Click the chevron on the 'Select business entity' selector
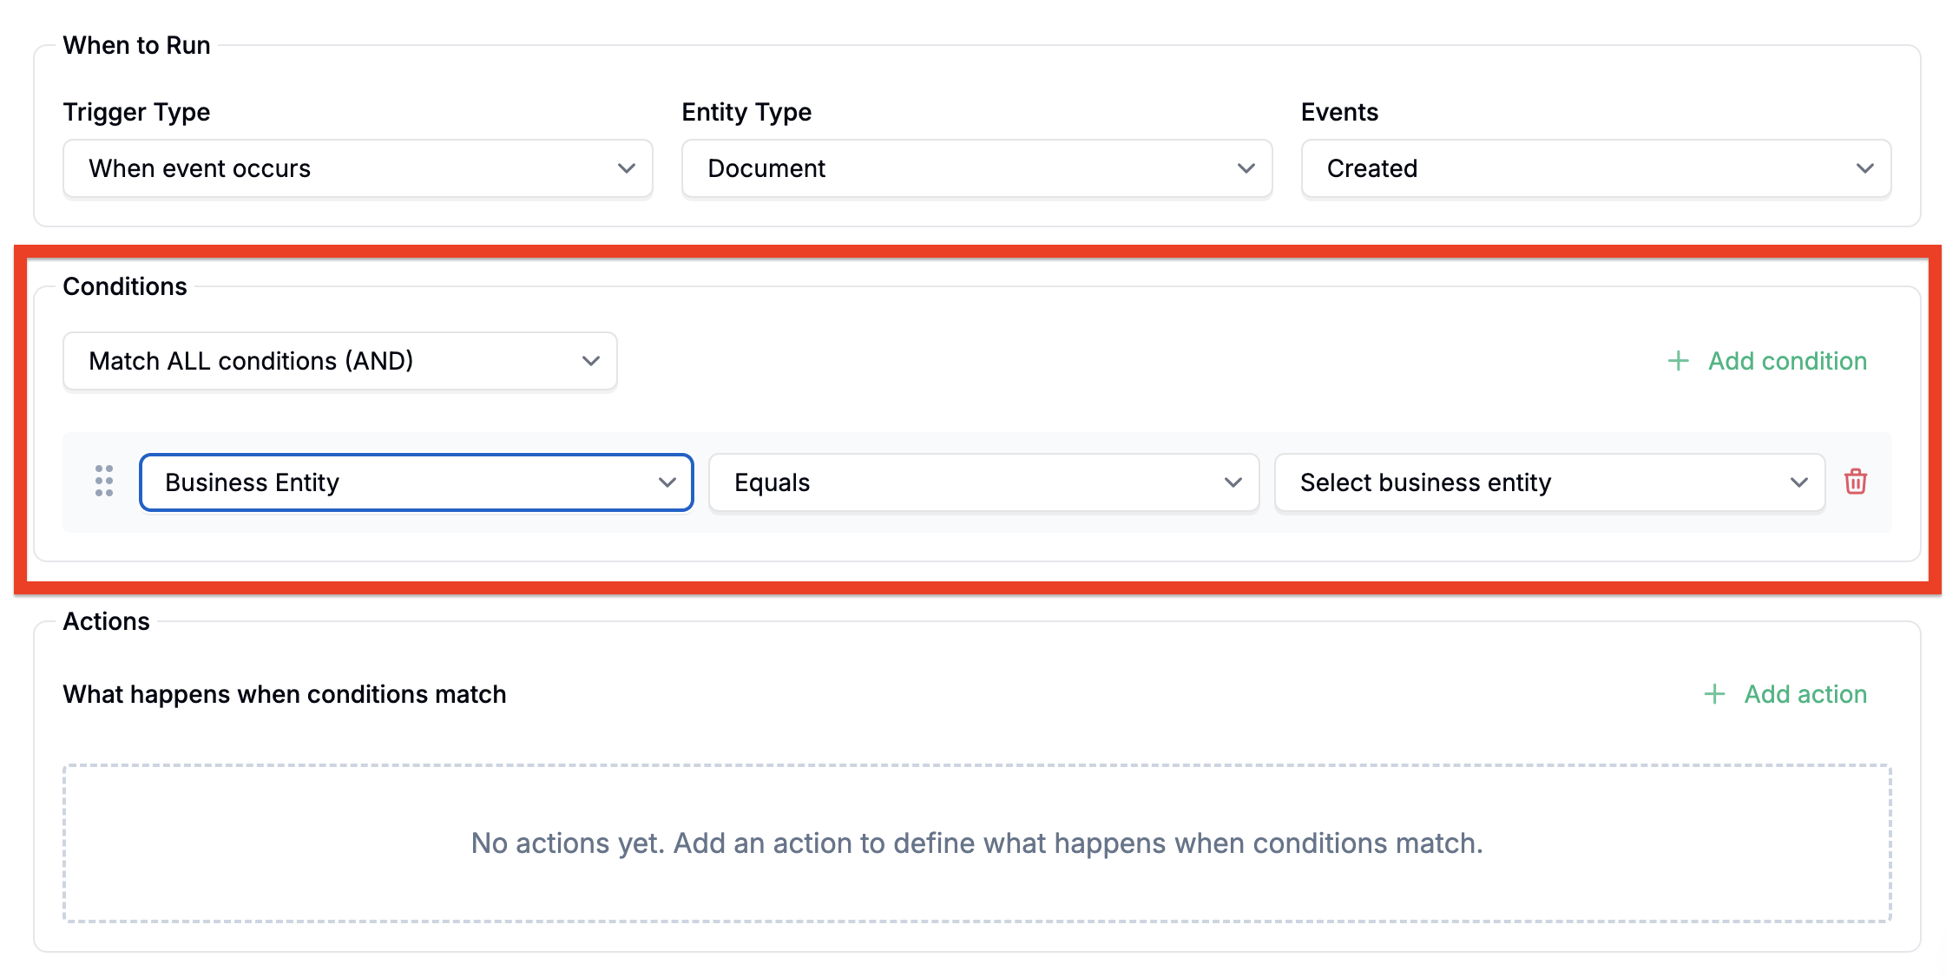 (x=1799, y=482)
